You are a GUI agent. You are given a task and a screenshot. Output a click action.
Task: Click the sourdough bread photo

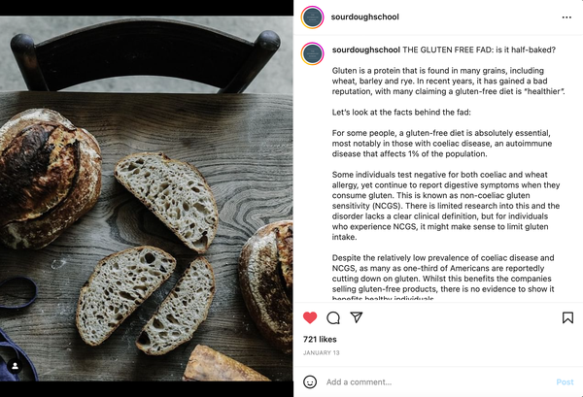147,198
